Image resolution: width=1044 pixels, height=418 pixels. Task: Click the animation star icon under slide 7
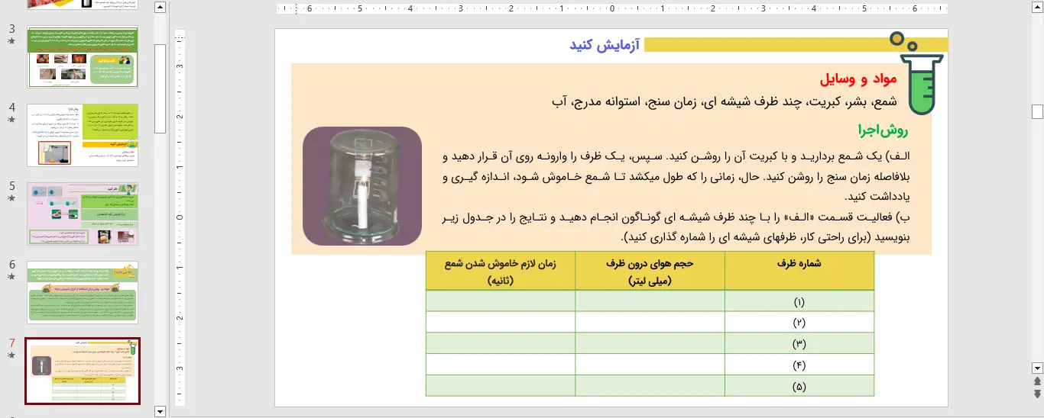pos(11,355)
